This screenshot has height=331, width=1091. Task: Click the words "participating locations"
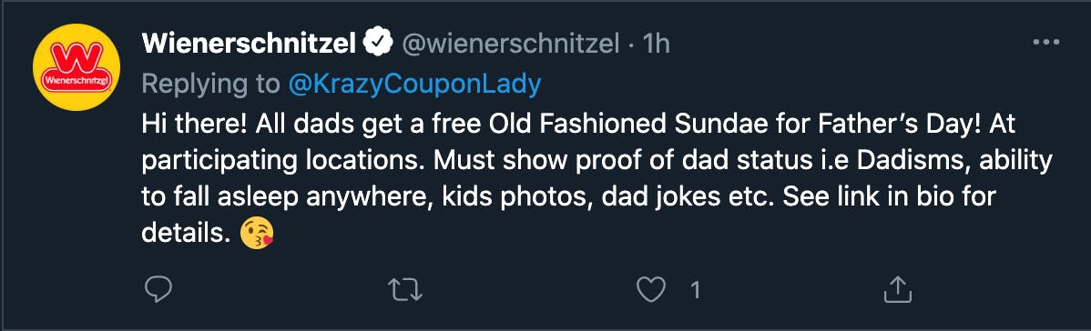pyautogui.click(x=284, y=161)
